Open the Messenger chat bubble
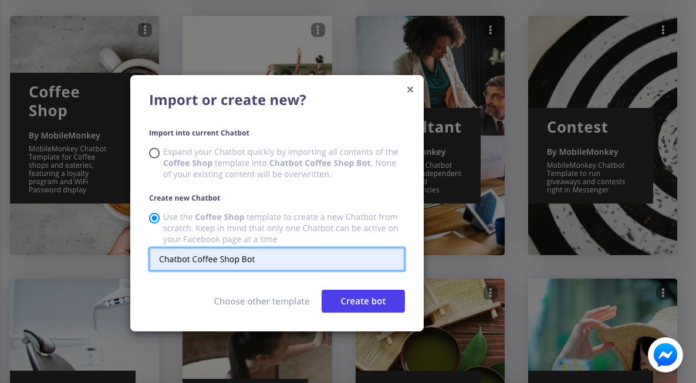This screenshot has height=383, width=696. coord(665,354)
